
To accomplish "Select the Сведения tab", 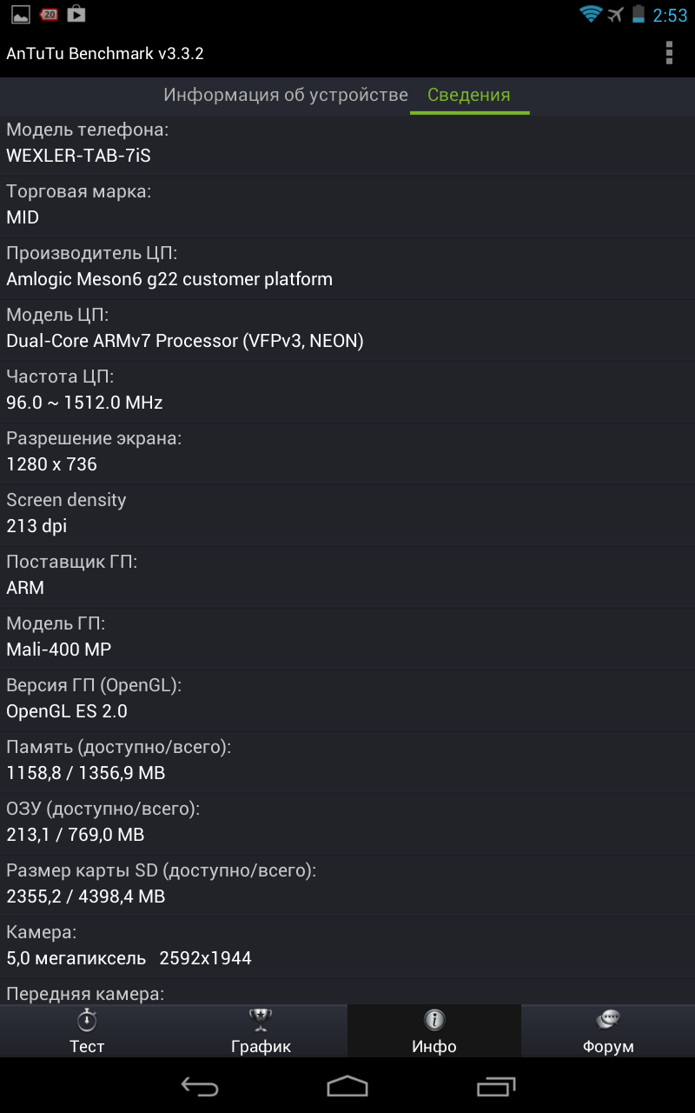I will coord(469,95).
